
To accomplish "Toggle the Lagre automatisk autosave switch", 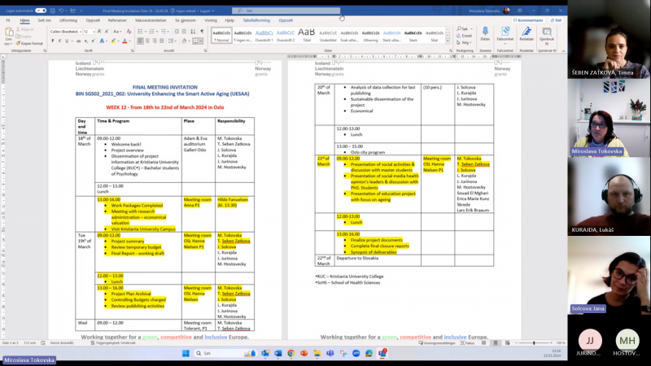I will click(41, 11).
